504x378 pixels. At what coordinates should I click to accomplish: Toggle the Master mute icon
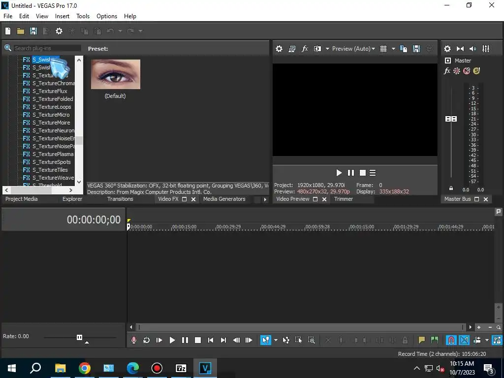pos(467,71)
